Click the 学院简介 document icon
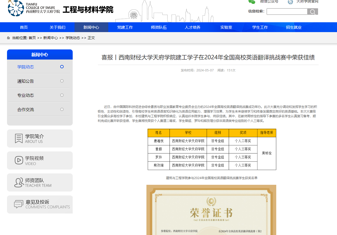 pos(19,138)
